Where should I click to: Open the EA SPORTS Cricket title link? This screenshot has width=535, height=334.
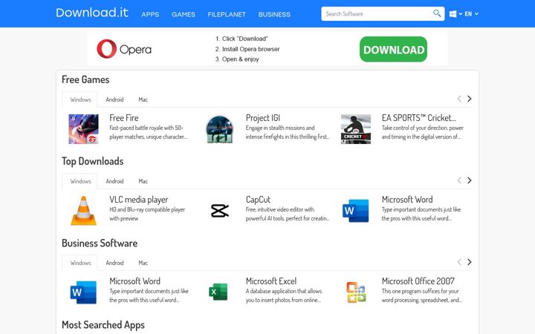coord(418,118)
